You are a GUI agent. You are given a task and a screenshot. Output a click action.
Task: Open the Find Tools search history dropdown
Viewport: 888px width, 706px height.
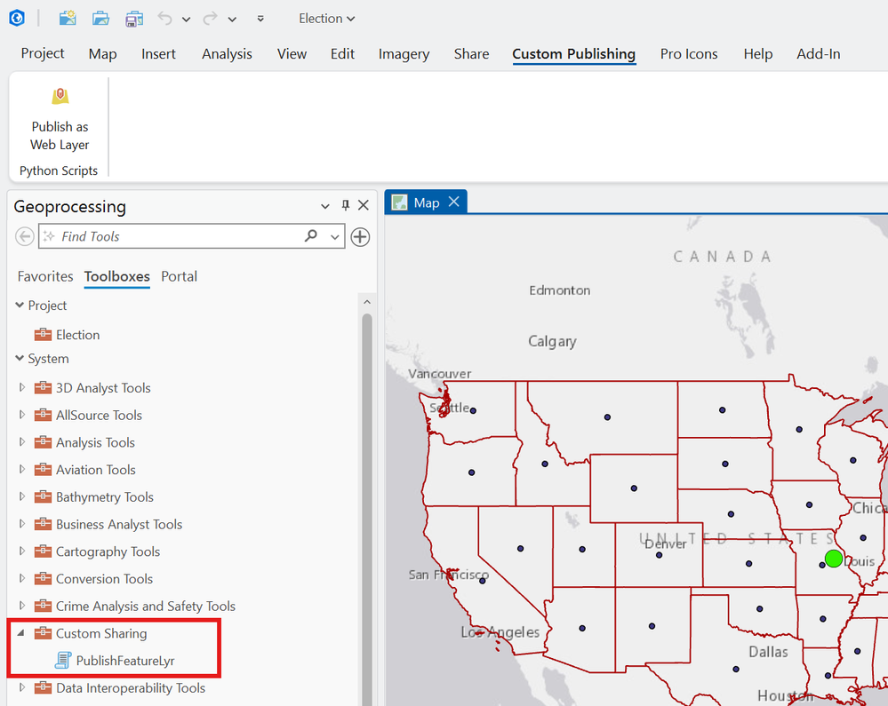click(335, 236)
